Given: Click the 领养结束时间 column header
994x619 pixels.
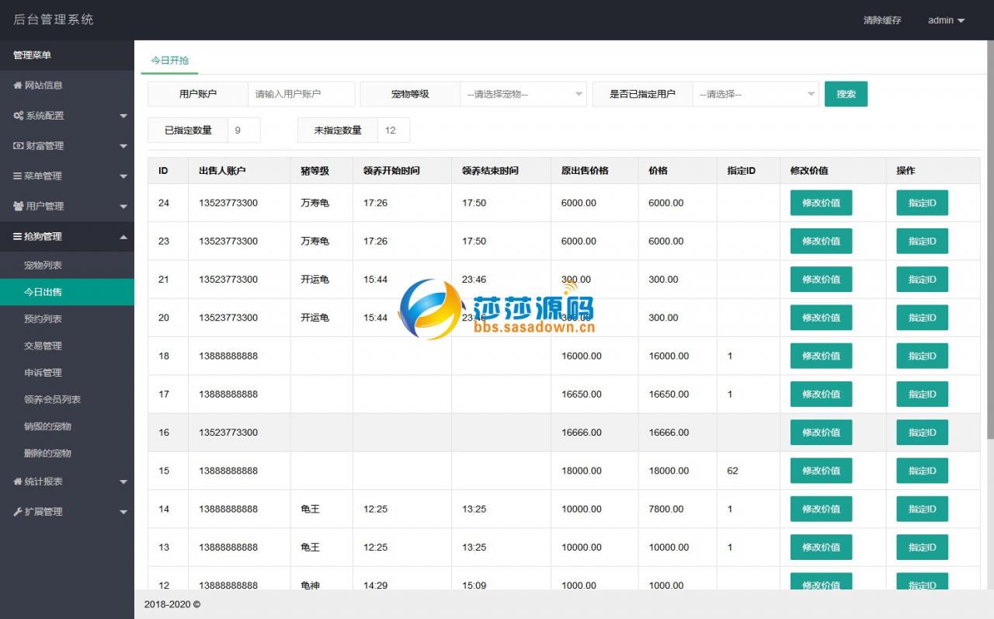Looking at the screenshot, I should tap(490, 171).
